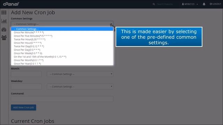223x125 pixels.
Task: Click the Add New Cron Job button
Action: (x=23, y=107)
